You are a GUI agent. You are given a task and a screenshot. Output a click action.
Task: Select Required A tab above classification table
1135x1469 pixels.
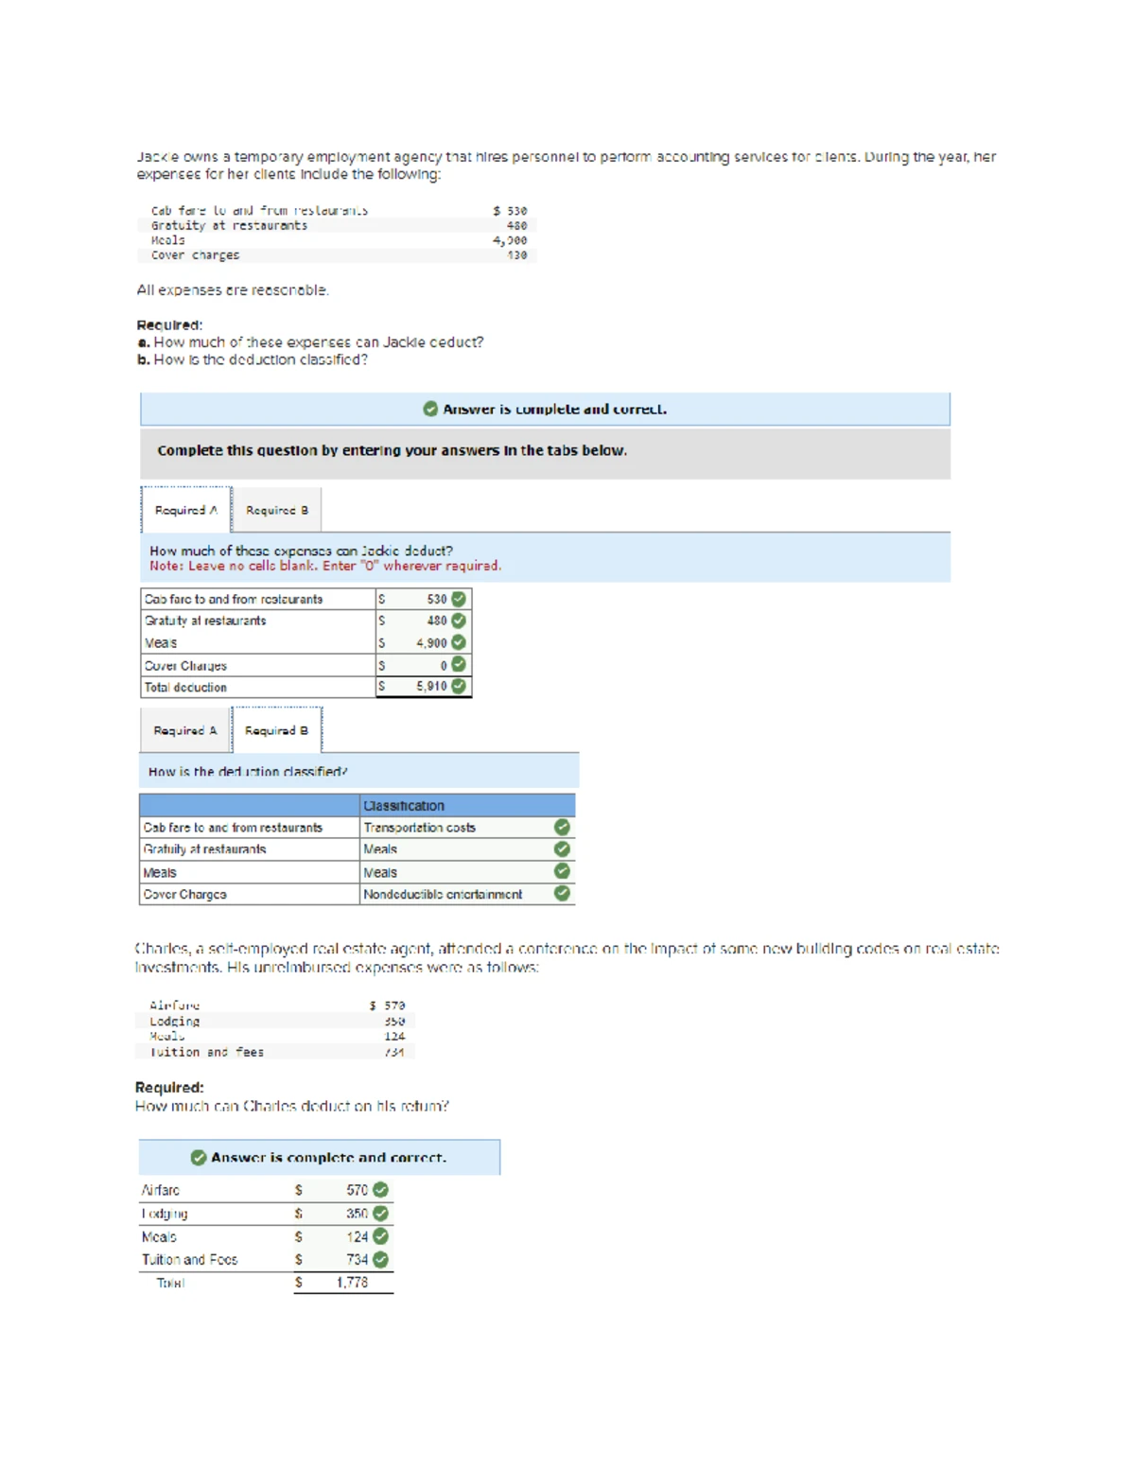185,730
